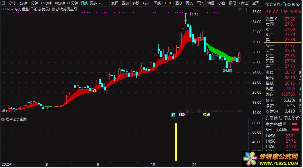Expand the 抄底筹码主图 indicator dropdown
This screenshot has width=303, height=168.
pos(53,9)
